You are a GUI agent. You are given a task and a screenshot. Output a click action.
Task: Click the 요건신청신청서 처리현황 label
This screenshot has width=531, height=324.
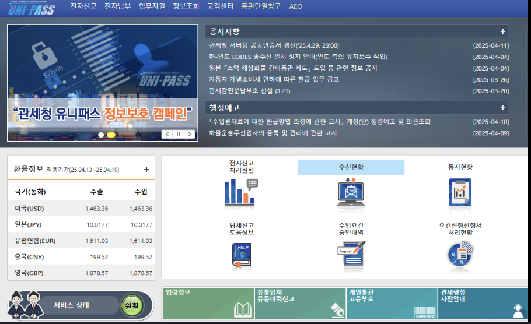click(460, 228)
